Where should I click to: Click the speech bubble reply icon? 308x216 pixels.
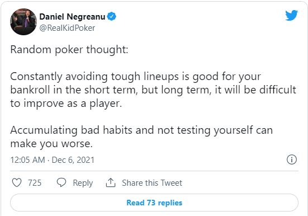61,182
